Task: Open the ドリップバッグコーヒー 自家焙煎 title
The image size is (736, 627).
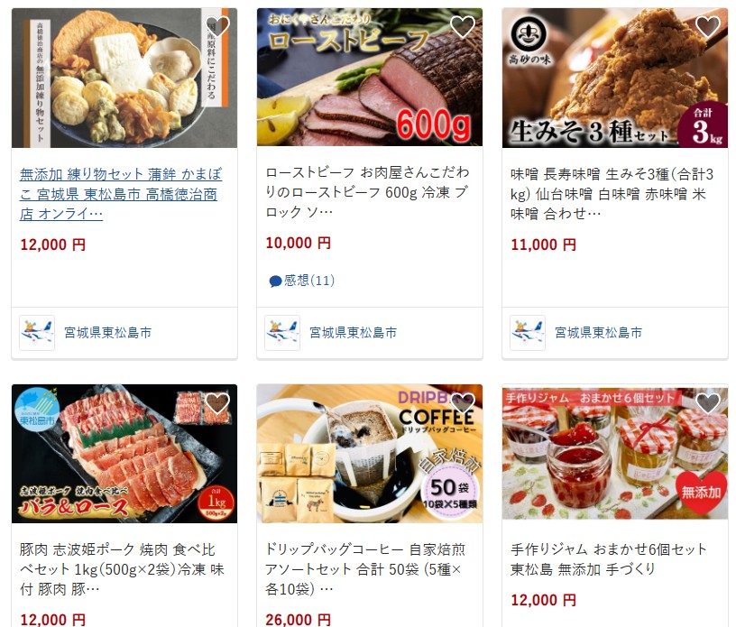Action: pos(365,568)
